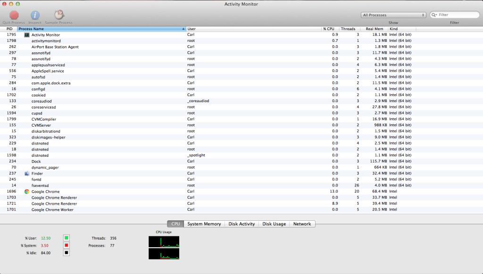
Task: Select the coreaudiod process row
Action: (x=241, y=101)
